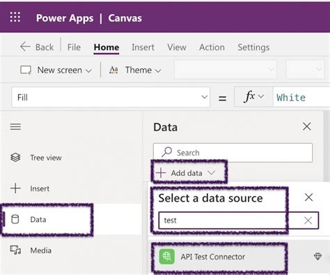Open the Fill property dropdown
Viewport: 330px width, 275px height.
pos(204,97)
